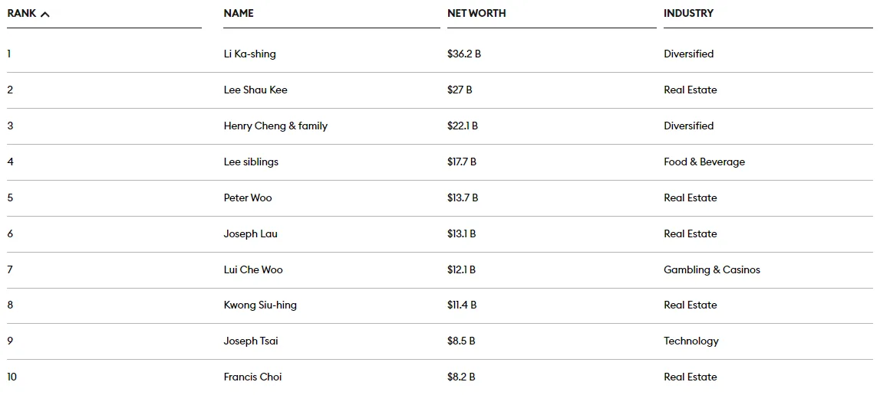Sort table by Industry header
Viewport: 880px width, 395px height.
pos(688,13)
